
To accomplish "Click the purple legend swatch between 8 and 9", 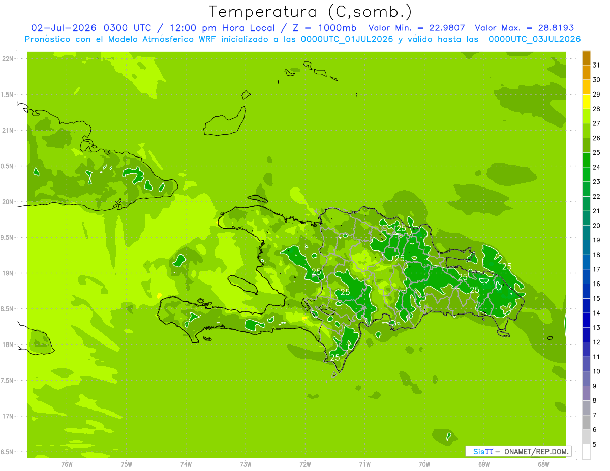I will (586, 393).
